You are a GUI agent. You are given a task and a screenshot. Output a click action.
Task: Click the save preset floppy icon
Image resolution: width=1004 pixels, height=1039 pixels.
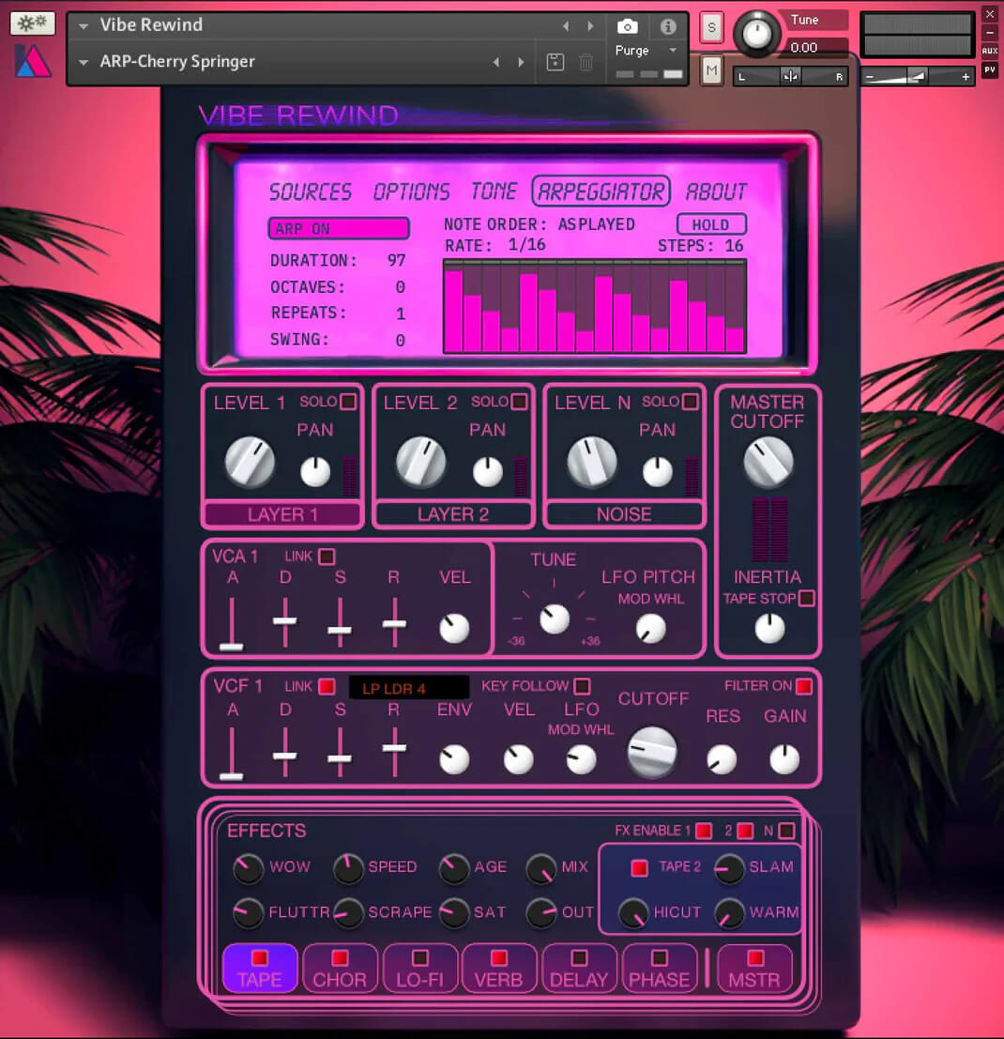[555, 62]
